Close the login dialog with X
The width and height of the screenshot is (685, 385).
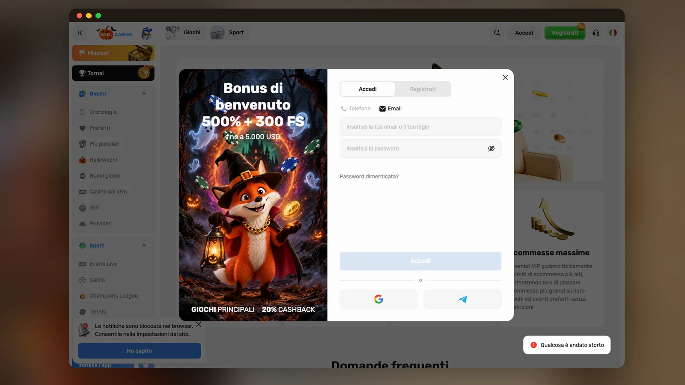[505, 77]
